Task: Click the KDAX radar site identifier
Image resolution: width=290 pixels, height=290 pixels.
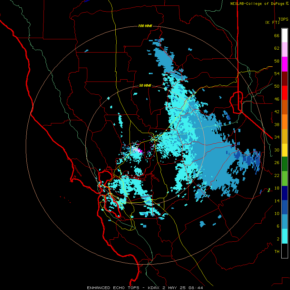Action: click(154, 288)
